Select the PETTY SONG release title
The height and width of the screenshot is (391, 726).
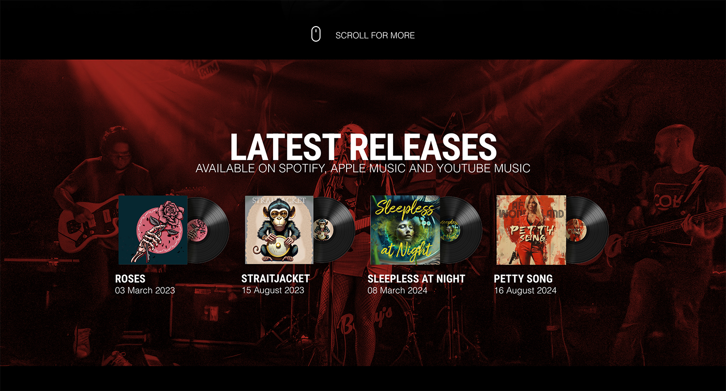(x=523, y=279)
